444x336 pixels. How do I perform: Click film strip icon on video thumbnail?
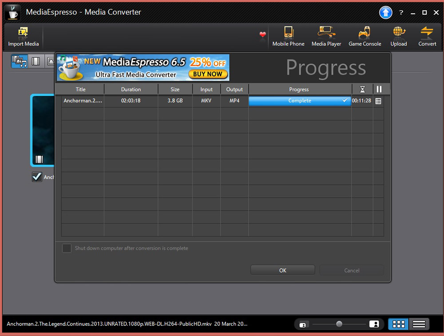pos(39,160)
